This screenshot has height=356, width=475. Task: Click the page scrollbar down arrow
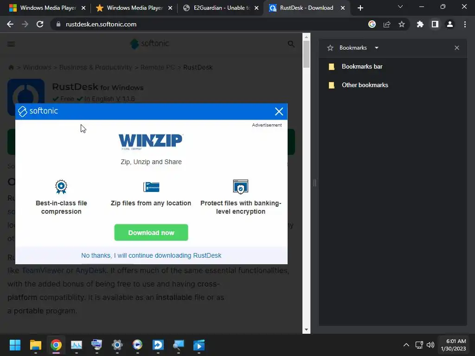[306, 330]
